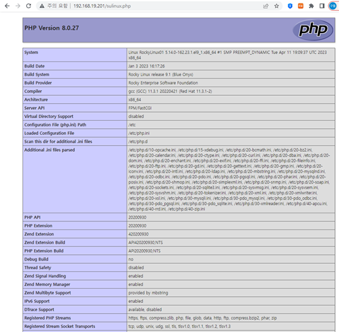Click the browser forward arrow
The image size is (339, 332).
point(18,6)
